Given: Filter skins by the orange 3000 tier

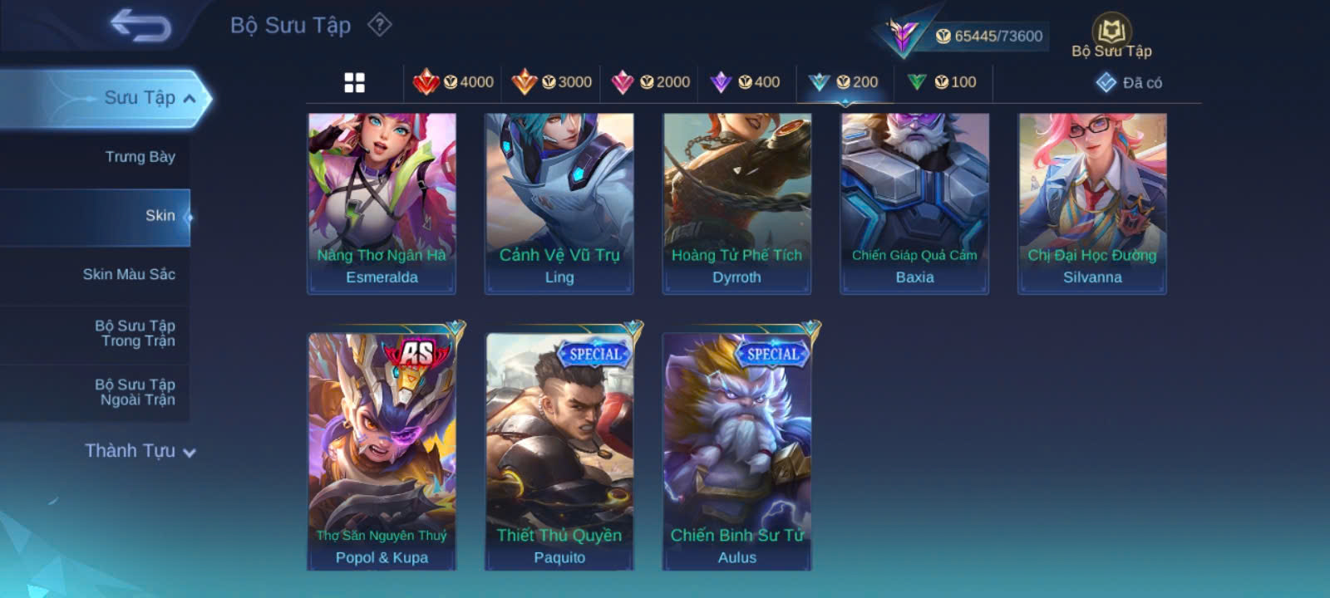Looking at the screenshot, I should pyautogui.click(x=551, y=82).
